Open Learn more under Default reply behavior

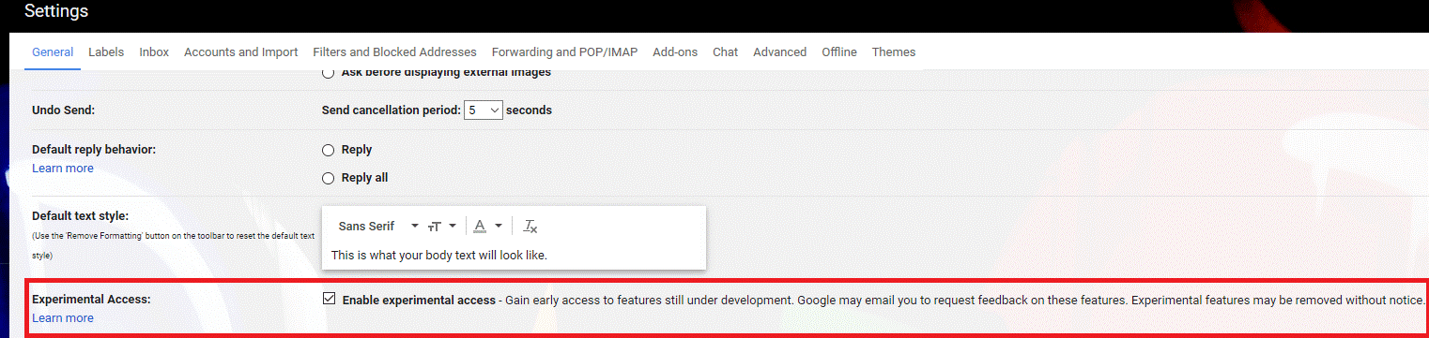click(63, 169)
